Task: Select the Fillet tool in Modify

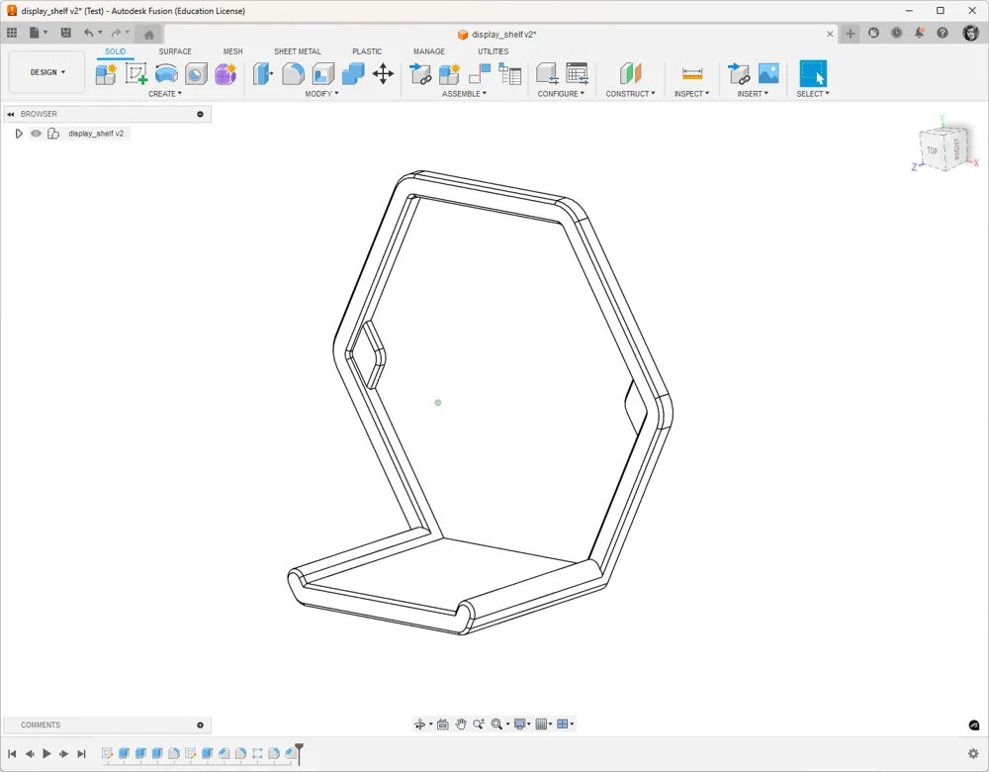Action: [293, 74]
